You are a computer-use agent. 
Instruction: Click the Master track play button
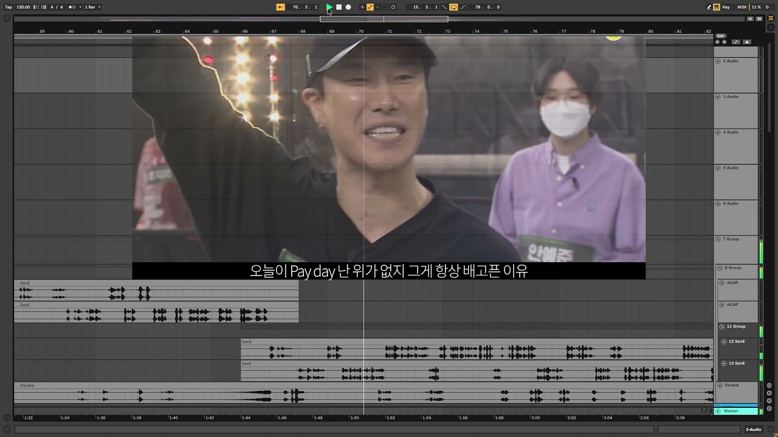point(718,412)
